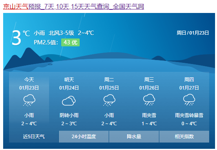Click the date 01月25日
This screenshot has height=150, width=217.
point(109,88)
